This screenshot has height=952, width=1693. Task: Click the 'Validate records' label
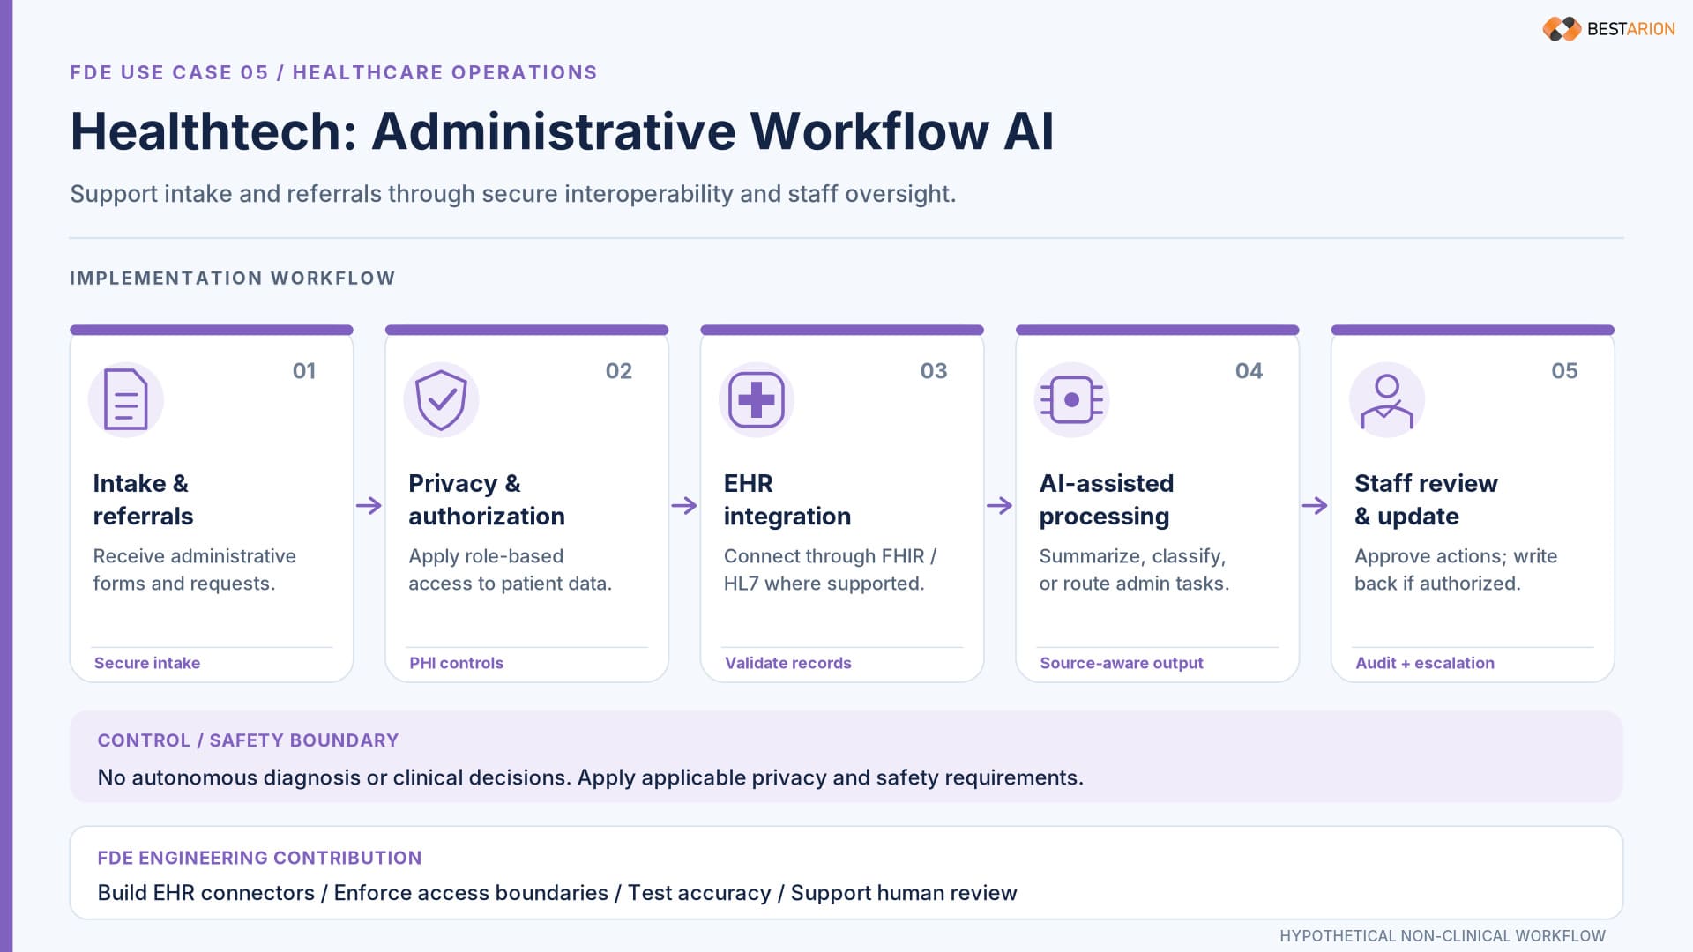click(787, 663)
